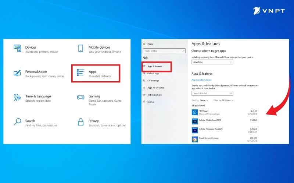Click the Mobile devices phone icon

(x=80, y=49)
